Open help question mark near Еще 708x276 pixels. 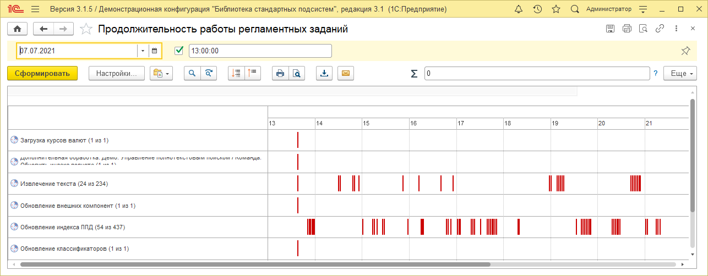point(656,73)
